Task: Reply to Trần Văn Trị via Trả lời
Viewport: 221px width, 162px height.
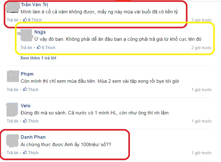Action: click(12, 20)
